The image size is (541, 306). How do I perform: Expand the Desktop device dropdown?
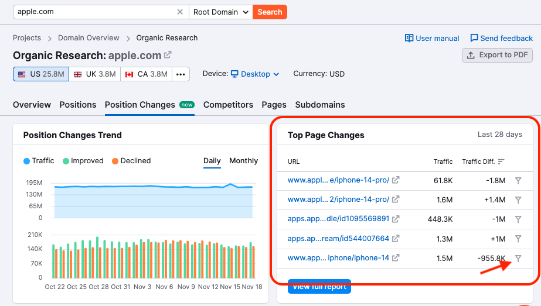tap(255, 74)
